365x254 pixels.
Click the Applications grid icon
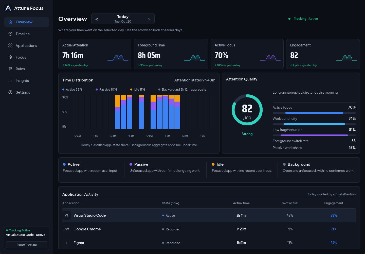10,45
